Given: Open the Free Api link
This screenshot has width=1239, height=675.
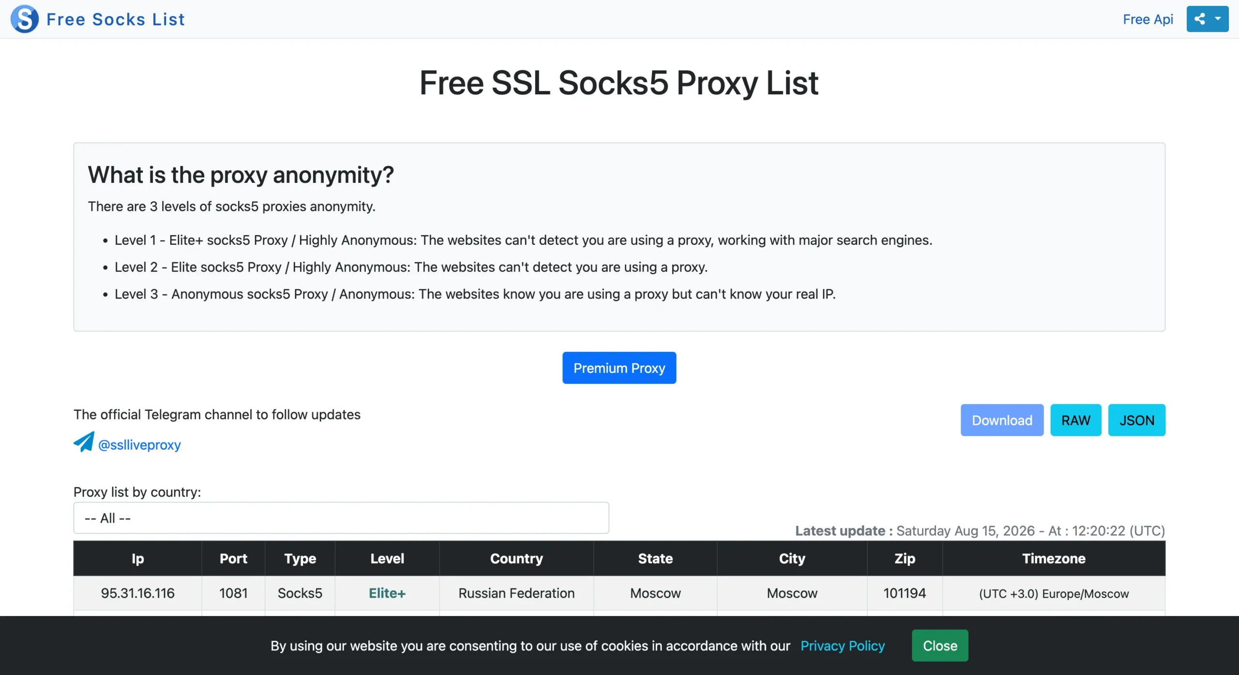Looking at the screenshot, I should pyautogui.click(x=1148, y=19).
